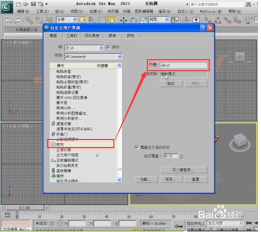Click the assign button below hotkey field

[x=171, y=84]
